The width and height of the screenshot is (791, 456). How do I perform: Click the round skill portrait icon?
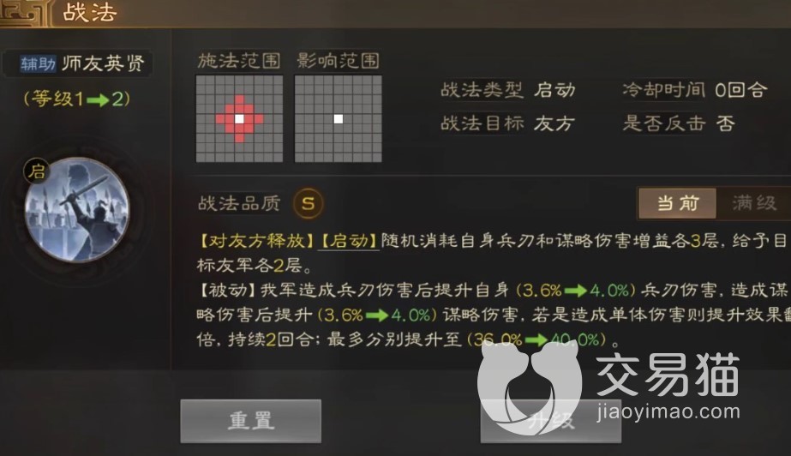76,209
